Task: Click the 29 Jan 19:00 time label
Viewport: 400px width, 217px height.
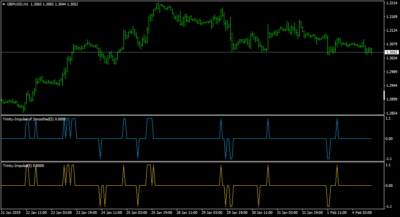Action: 237,212
